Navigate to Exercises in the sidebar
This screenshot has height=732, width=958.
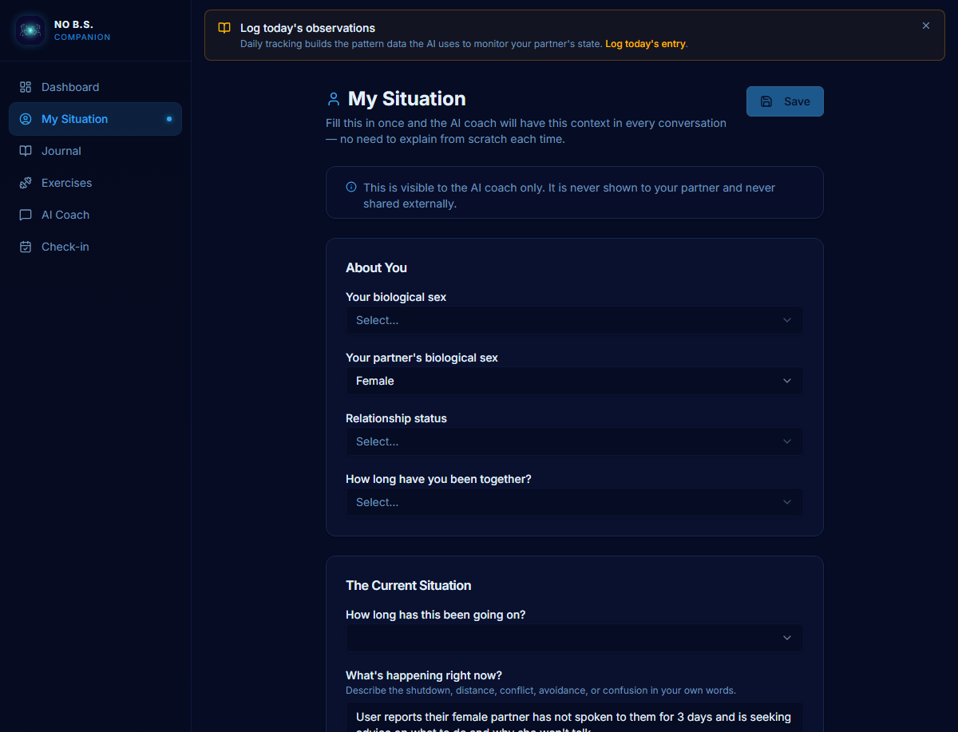tap(66, 183)
